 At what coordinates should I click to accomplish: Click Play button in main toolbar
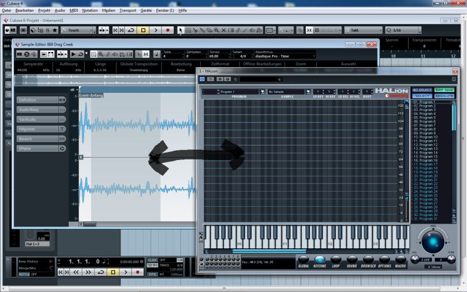click(x=155, y=30)
